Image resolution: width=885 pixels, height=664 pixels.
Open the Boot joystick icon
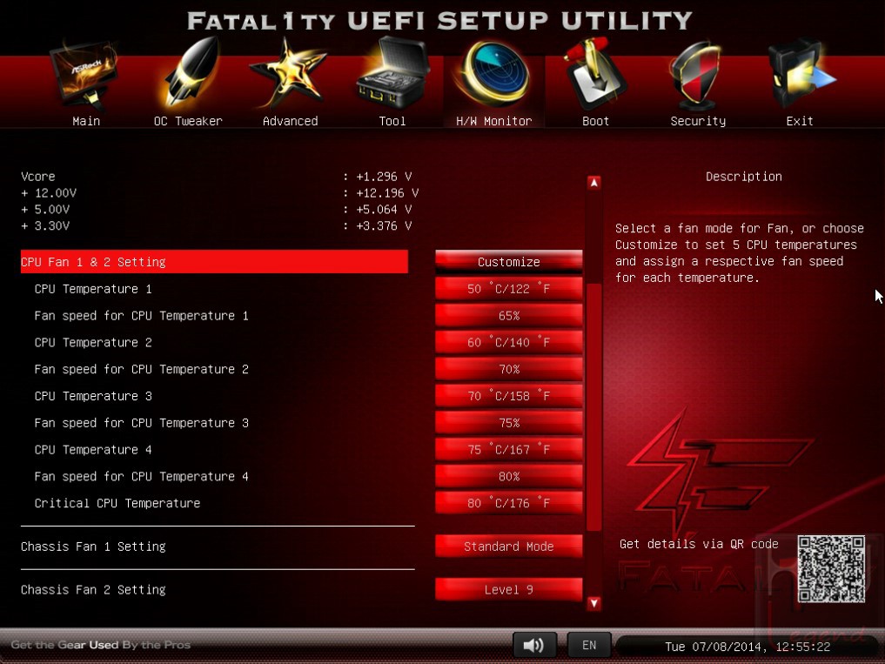tap(593, 73)
